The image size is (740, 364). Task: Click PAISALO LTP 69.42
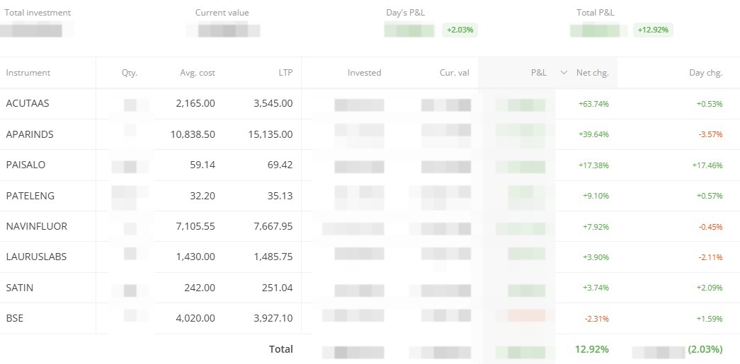click(x=280, y=165)
